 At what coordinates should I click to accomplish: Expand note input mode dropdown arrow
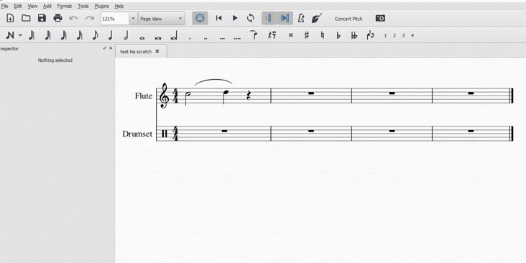[20, 35]
